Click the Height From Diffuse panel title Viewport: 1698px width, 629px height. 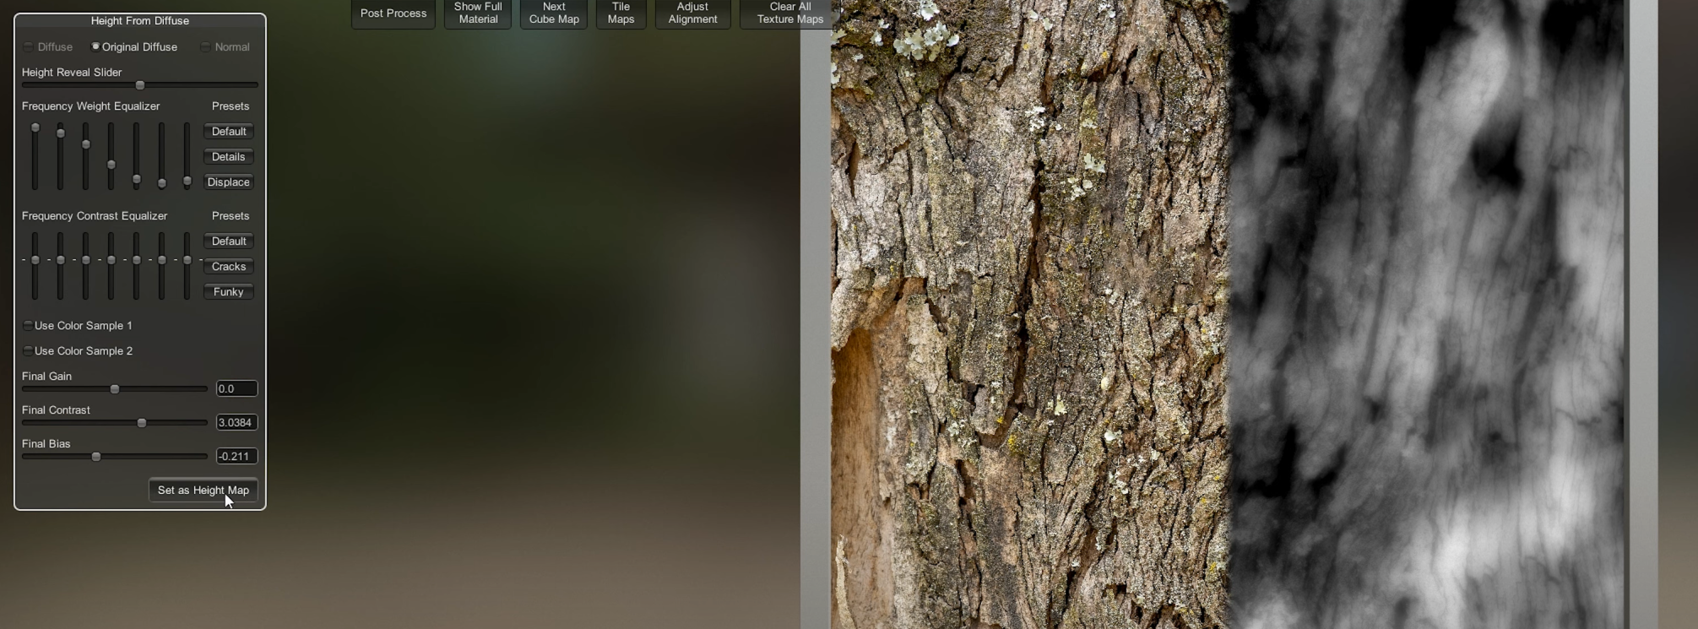pyautogui.click(x=140, y=21)
